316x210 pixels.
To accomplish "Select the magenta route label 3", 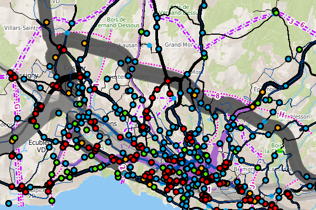I will coord(291,21).
